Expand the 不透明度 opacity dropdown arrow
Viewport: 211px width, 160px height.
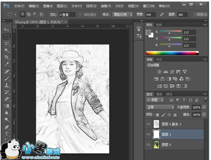click(x=204, y=107)
